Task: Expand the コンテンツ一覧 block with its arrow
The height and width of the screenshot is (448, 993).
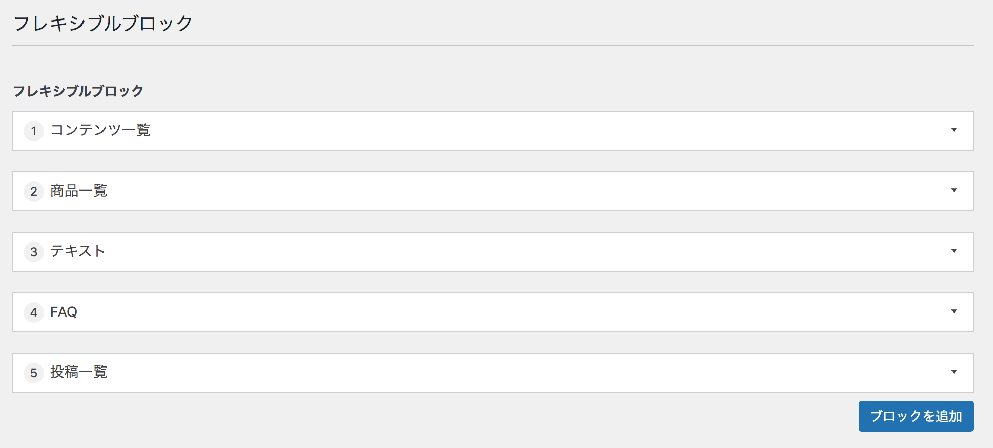Action: tap(954, 130)
